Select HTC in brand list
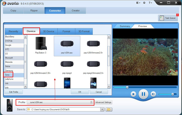 pos(14,49)
